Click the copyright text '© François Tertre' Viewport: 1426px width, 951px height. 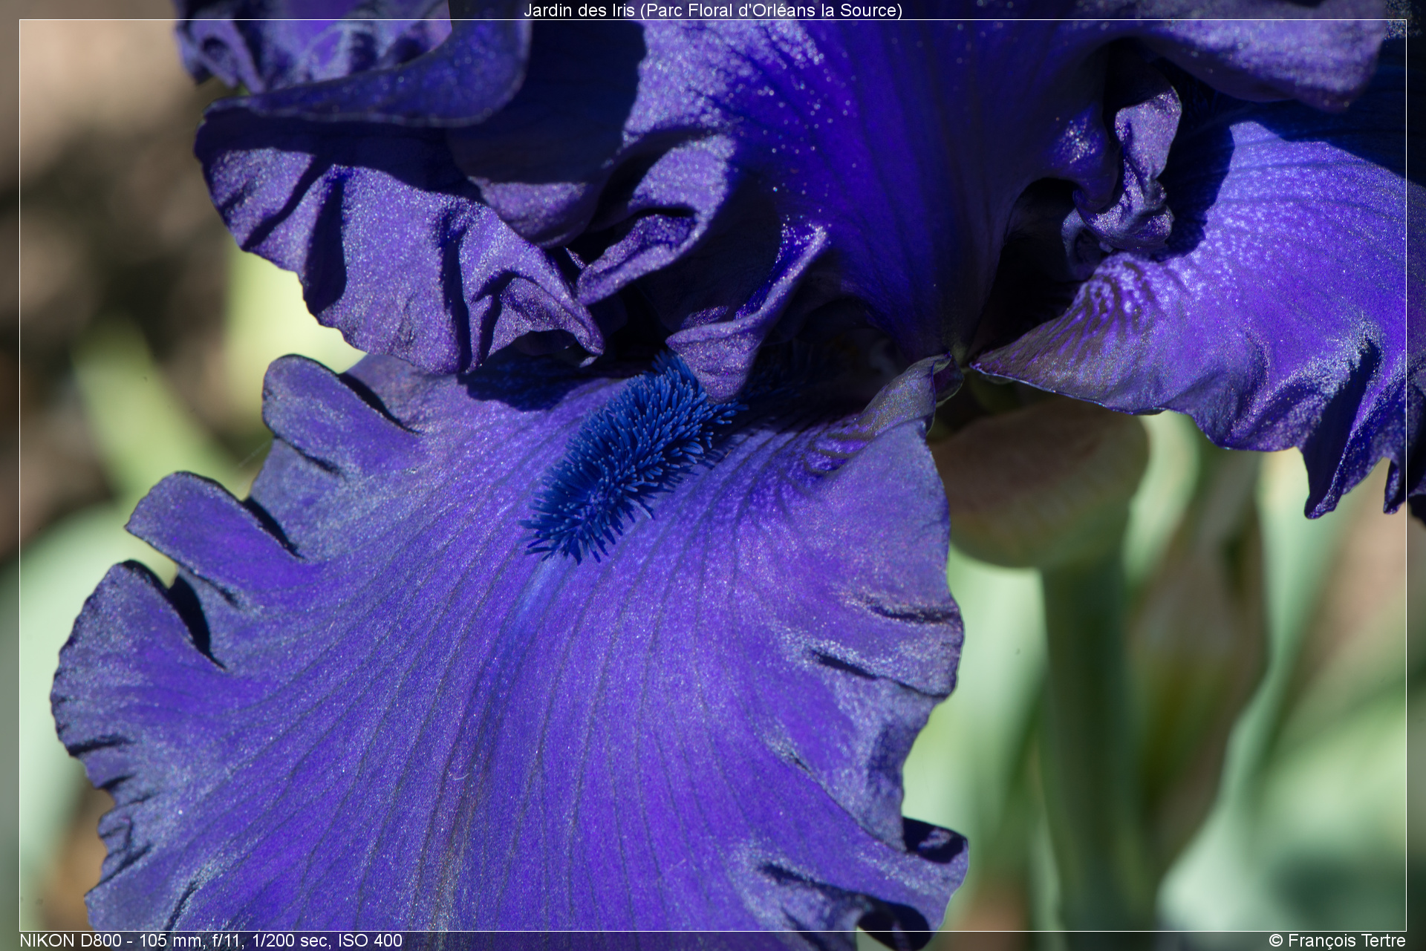tap(1337, 941)
